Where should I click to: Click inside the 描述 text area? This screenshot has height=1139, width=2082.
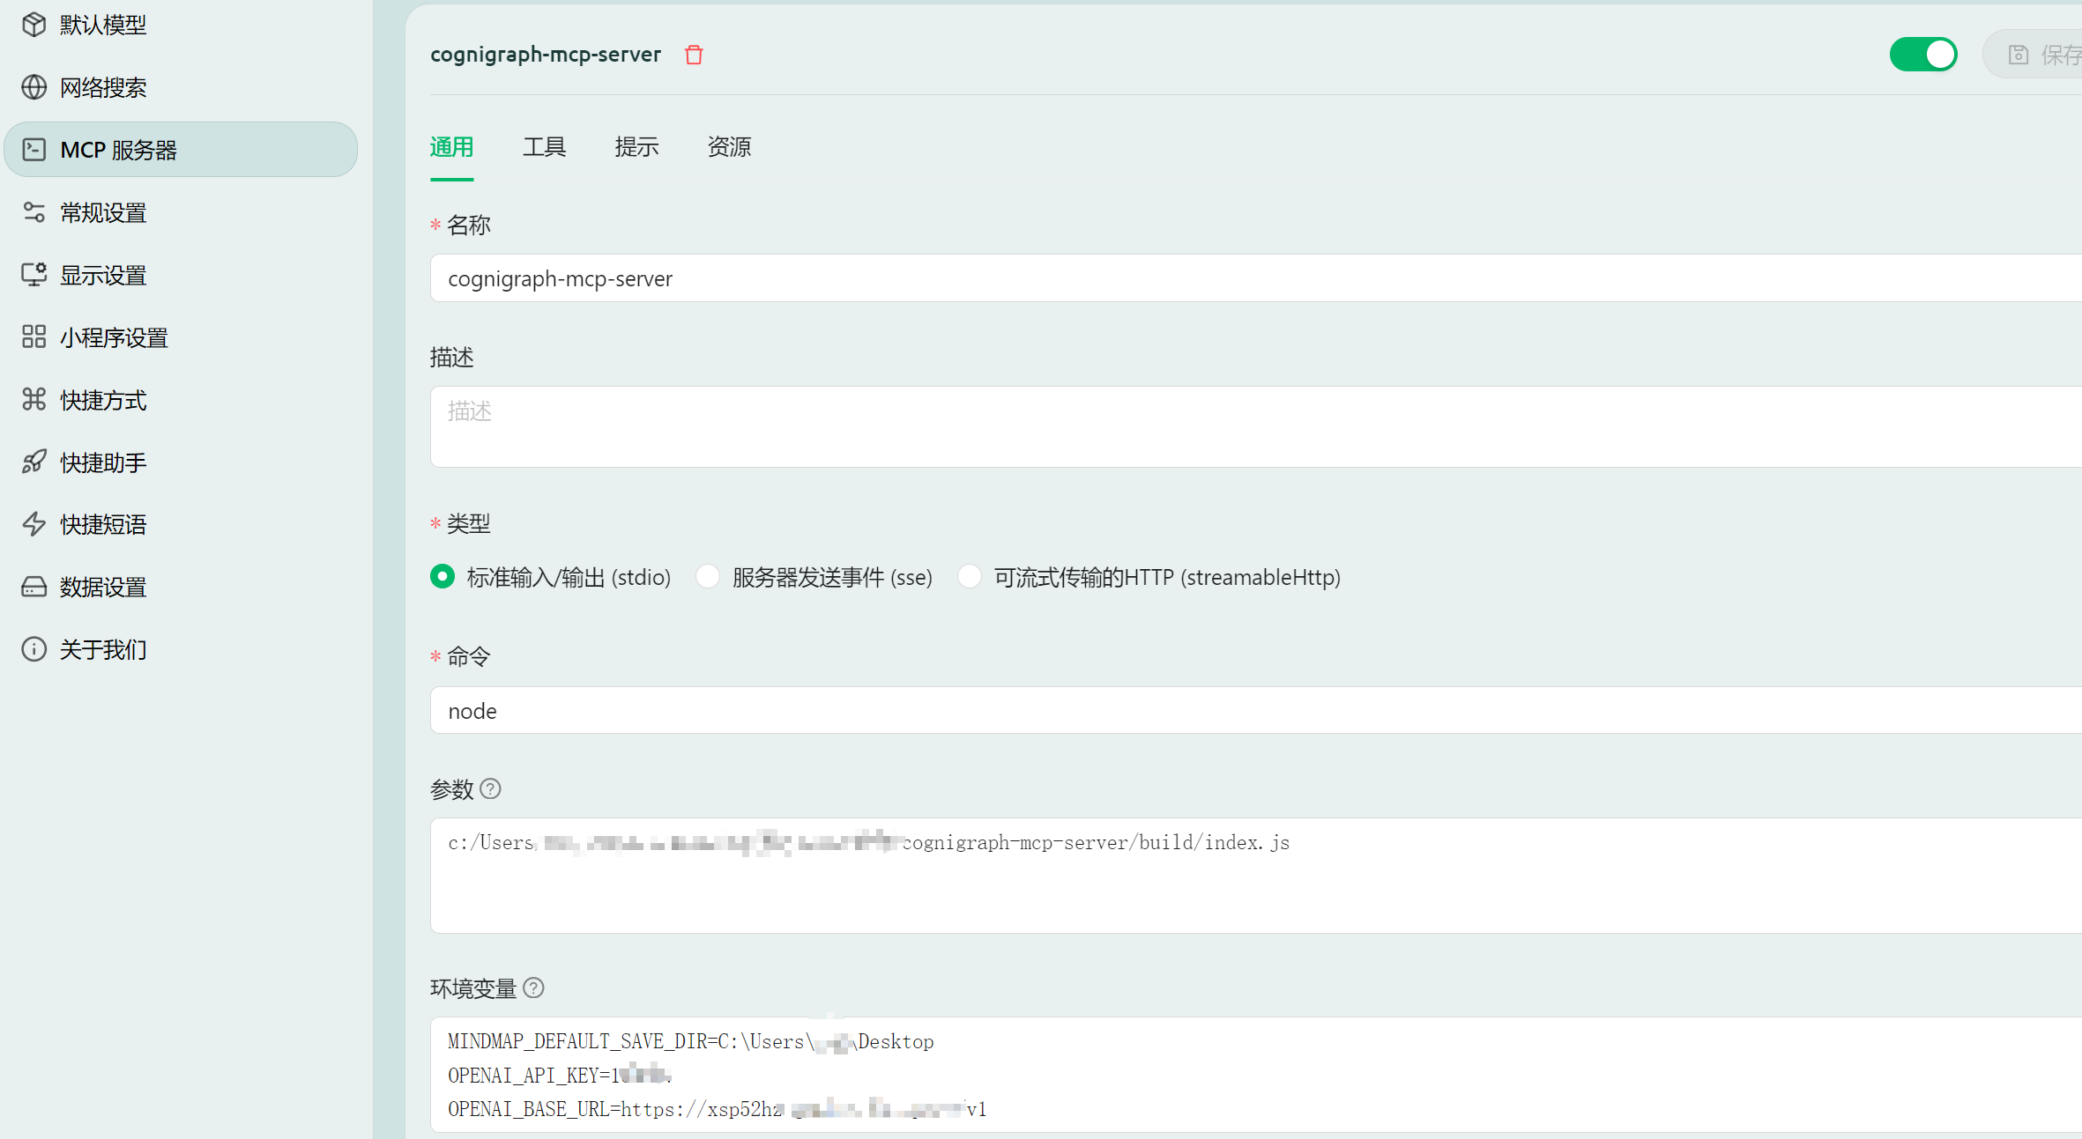coord(1058,425)
